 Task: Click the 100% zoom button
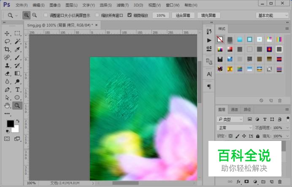point(161,15)
